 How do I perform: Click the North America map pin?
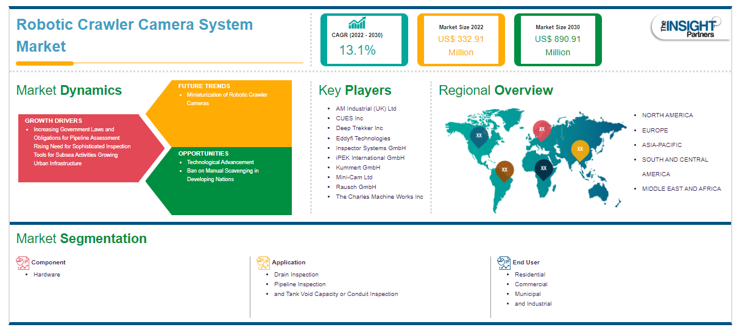tap(479, 137)
